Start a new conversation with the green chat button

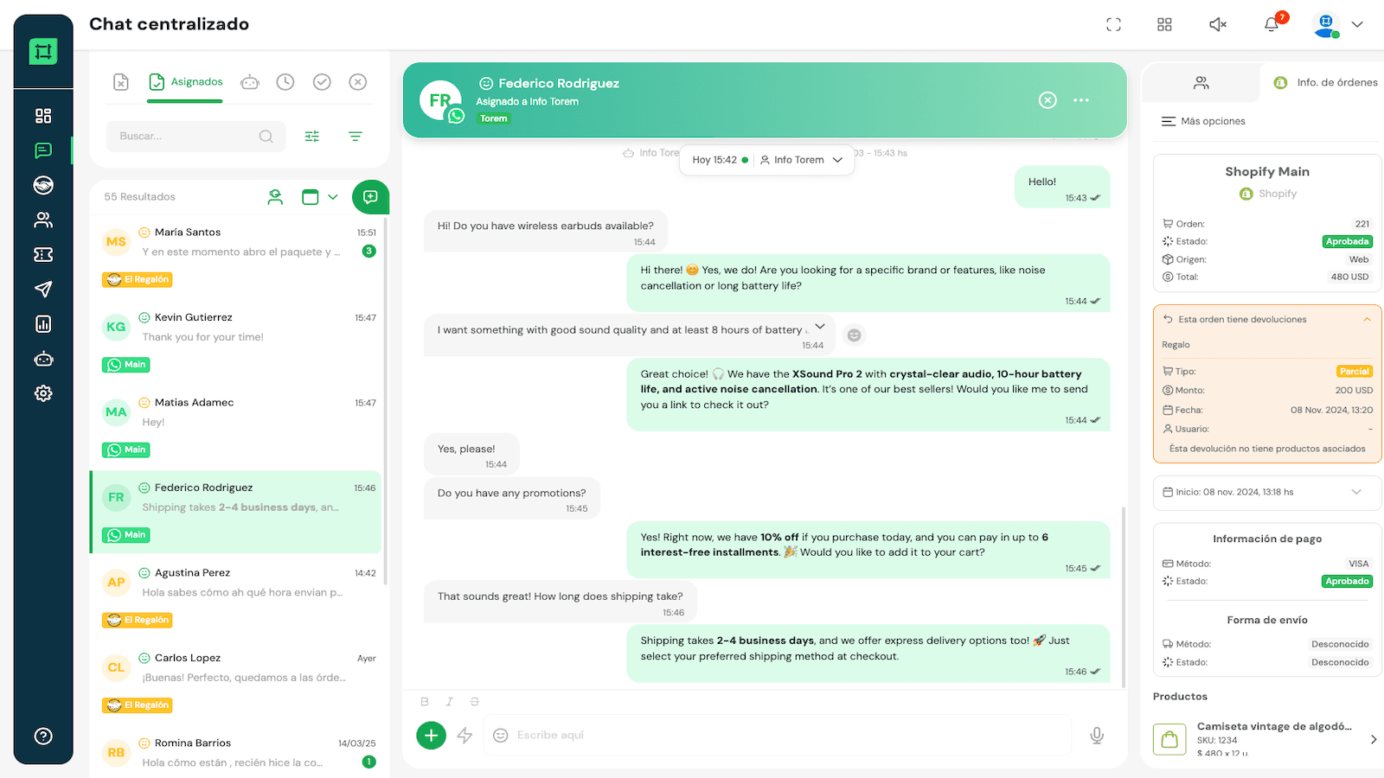point(370,196)
